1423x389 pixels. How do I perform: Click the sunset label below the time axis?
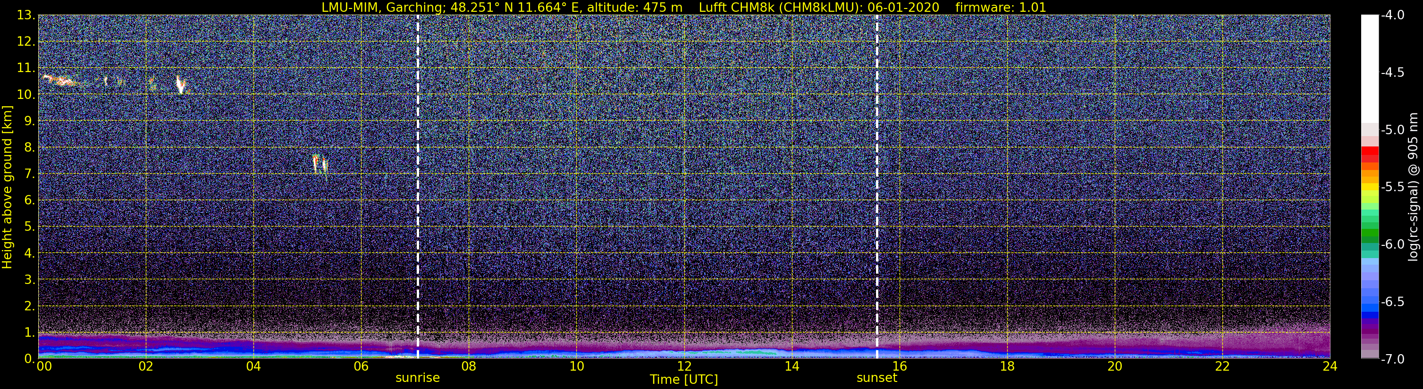coord(876,378)
